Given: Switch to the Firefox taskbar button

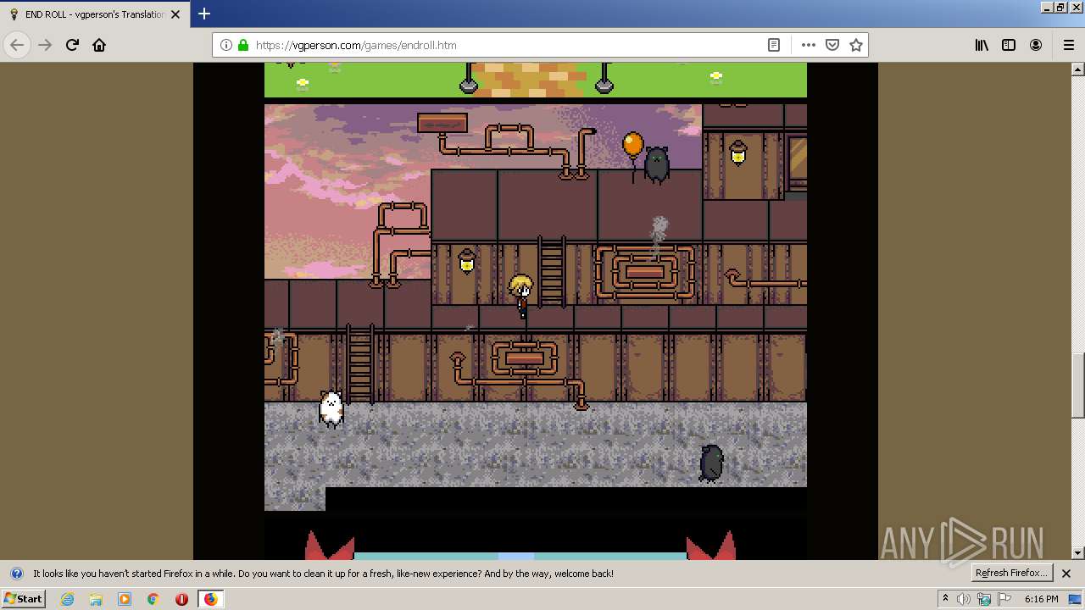Looking at the screenshot, I should [x=210, y=599].
